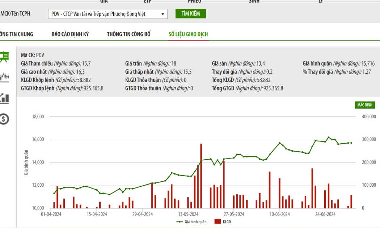Viewport: 380px width, 228px height.
Task: Select the bar growth chart sidebar icon
Action: [4, 98]
